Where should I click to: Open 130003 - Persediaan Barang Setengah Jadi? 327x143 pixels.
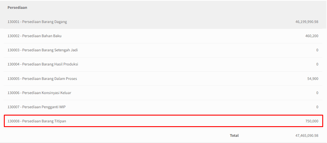tap(43, 50)
